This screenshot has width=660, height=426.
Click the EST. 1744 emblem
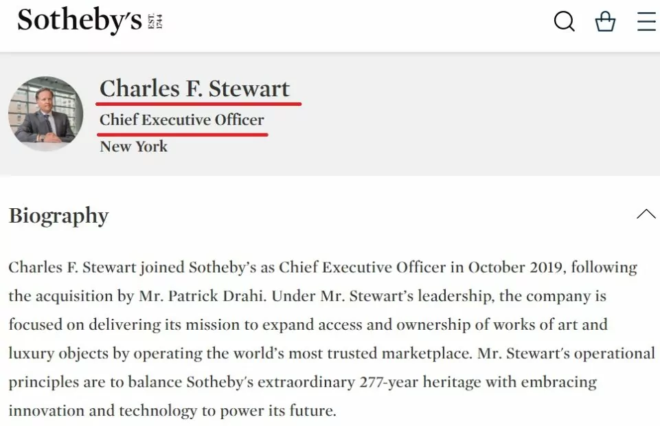tap(155, 21)
